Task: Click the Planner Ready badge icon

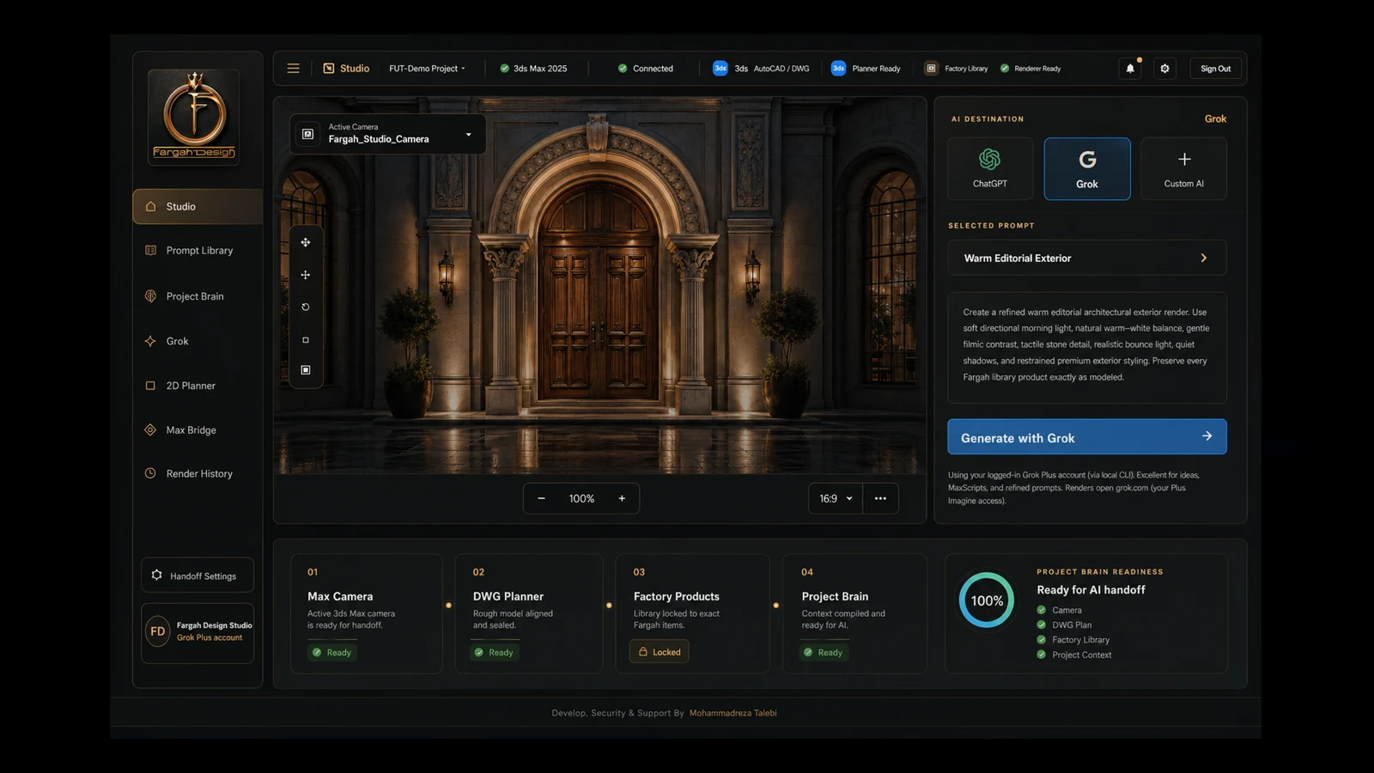Action: point(838,69)
